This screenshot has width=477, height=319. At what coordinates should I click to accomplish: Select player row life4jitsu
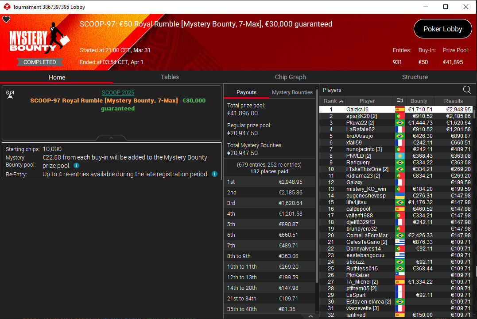(396, 202)
